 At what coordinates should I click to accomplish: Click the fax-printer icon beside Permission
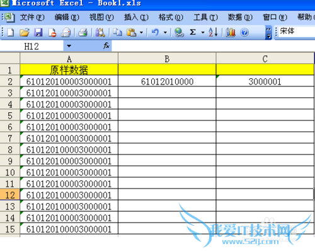pyautogui.click(x=66, y=33)
